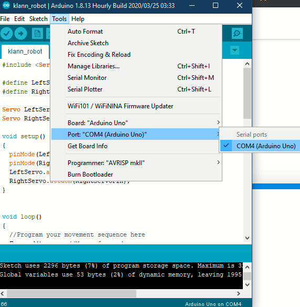This screenshot has width=300, height=307.
Task: Click the Arduino logo in the title bar
Action: (x=6, y=5)
